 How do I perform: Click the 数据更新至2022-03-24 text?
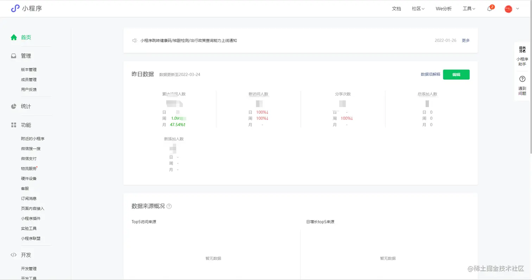[180, 75]
